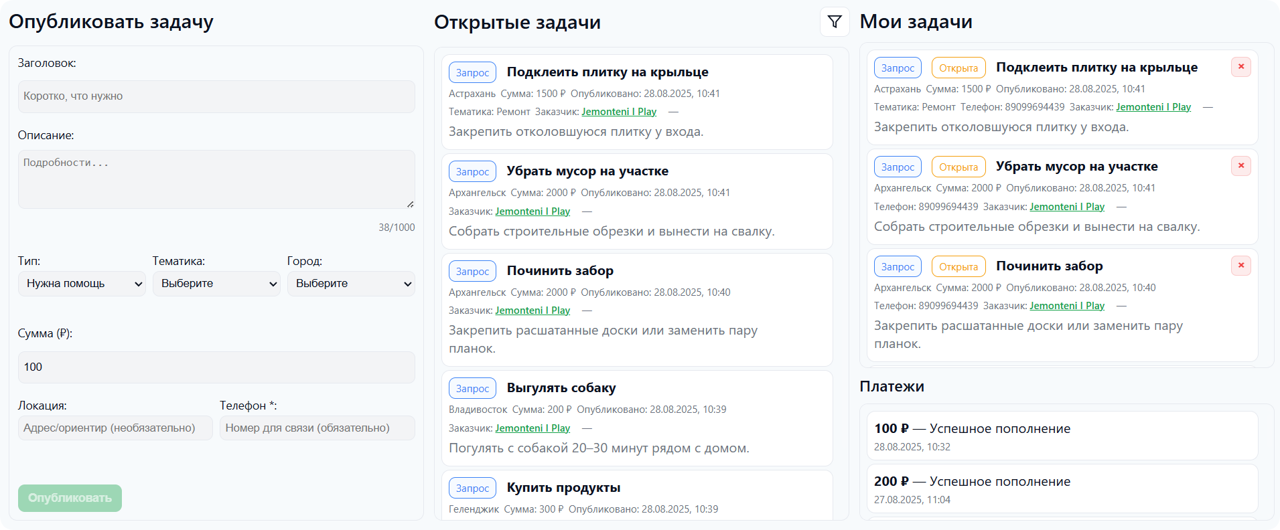Open the filter for open tasks
The height and width of the screenshot is (530, 1280).
click(x=835, y=22)
